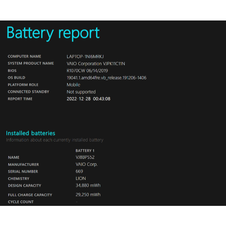The width and height of the screenshot is (226, 226).
Task: Select the FULL CHARGE CAPACITY label
Action: tap(30, 195)
